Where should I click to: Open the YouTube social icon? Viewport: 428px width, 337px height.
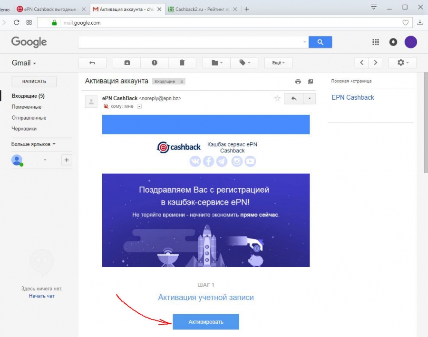[250, 161]
